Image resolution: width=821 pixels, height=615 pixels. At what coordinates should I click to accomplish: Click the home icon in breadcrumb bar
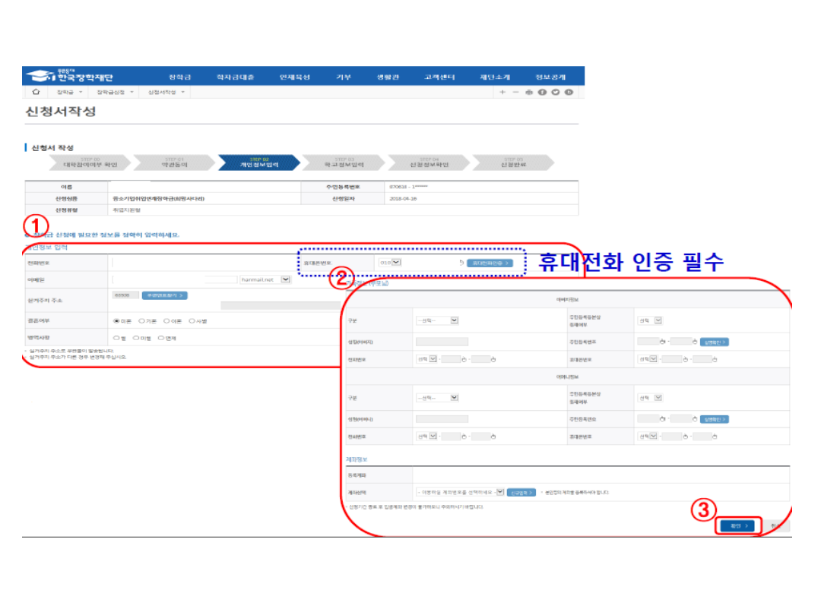(36, 92)
